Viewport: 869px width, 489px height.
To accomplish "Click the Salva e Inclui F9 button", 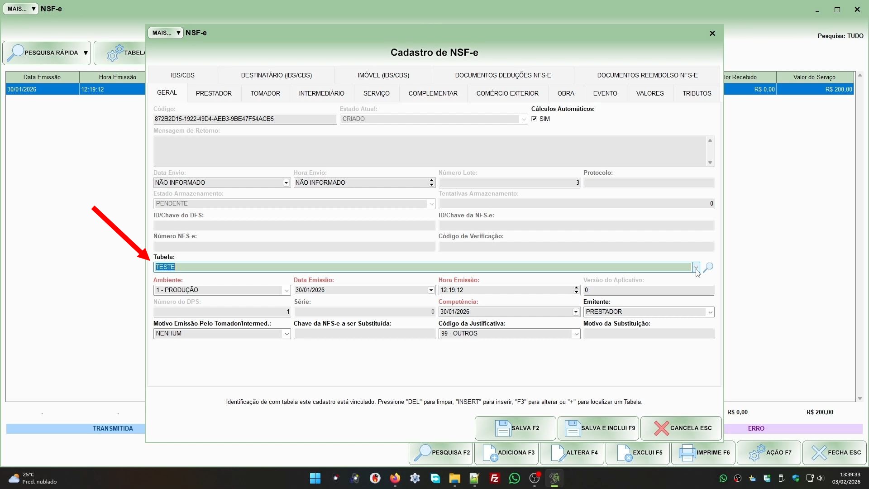I will (x=598, y=428).
